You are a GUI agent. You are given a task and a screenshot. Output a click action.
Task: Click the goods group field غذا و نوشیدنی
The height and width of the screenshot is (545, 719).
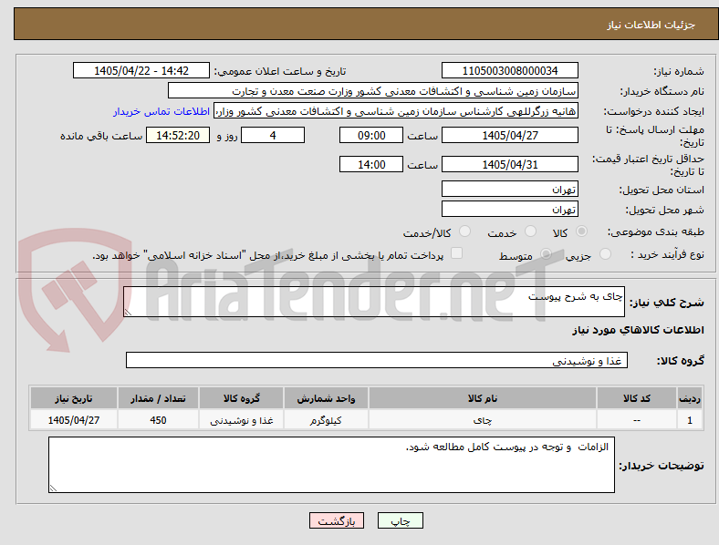click(377, 360)
